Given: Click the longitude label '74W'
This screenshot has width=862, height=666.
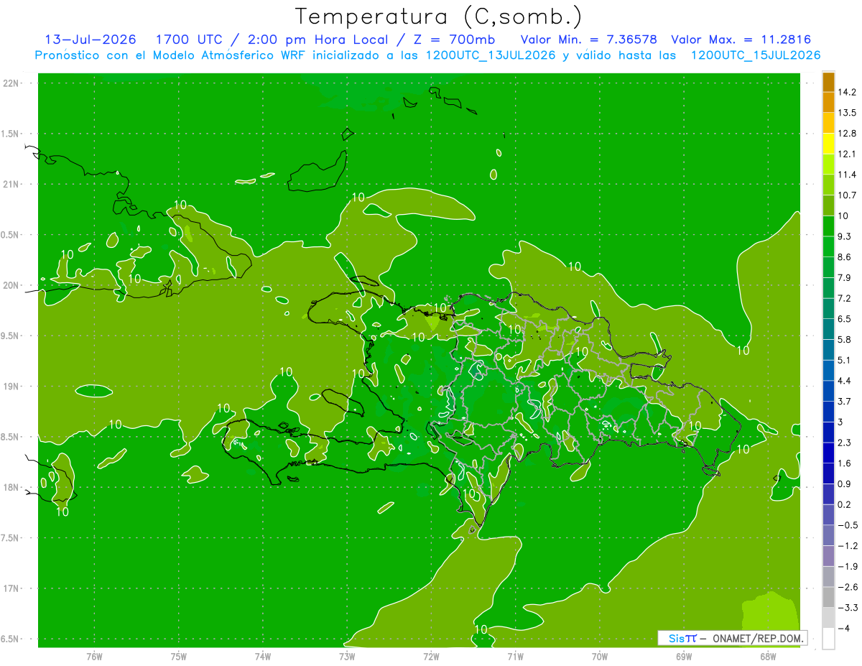Looking at the screenshot, I should click(x=263, y=657).
